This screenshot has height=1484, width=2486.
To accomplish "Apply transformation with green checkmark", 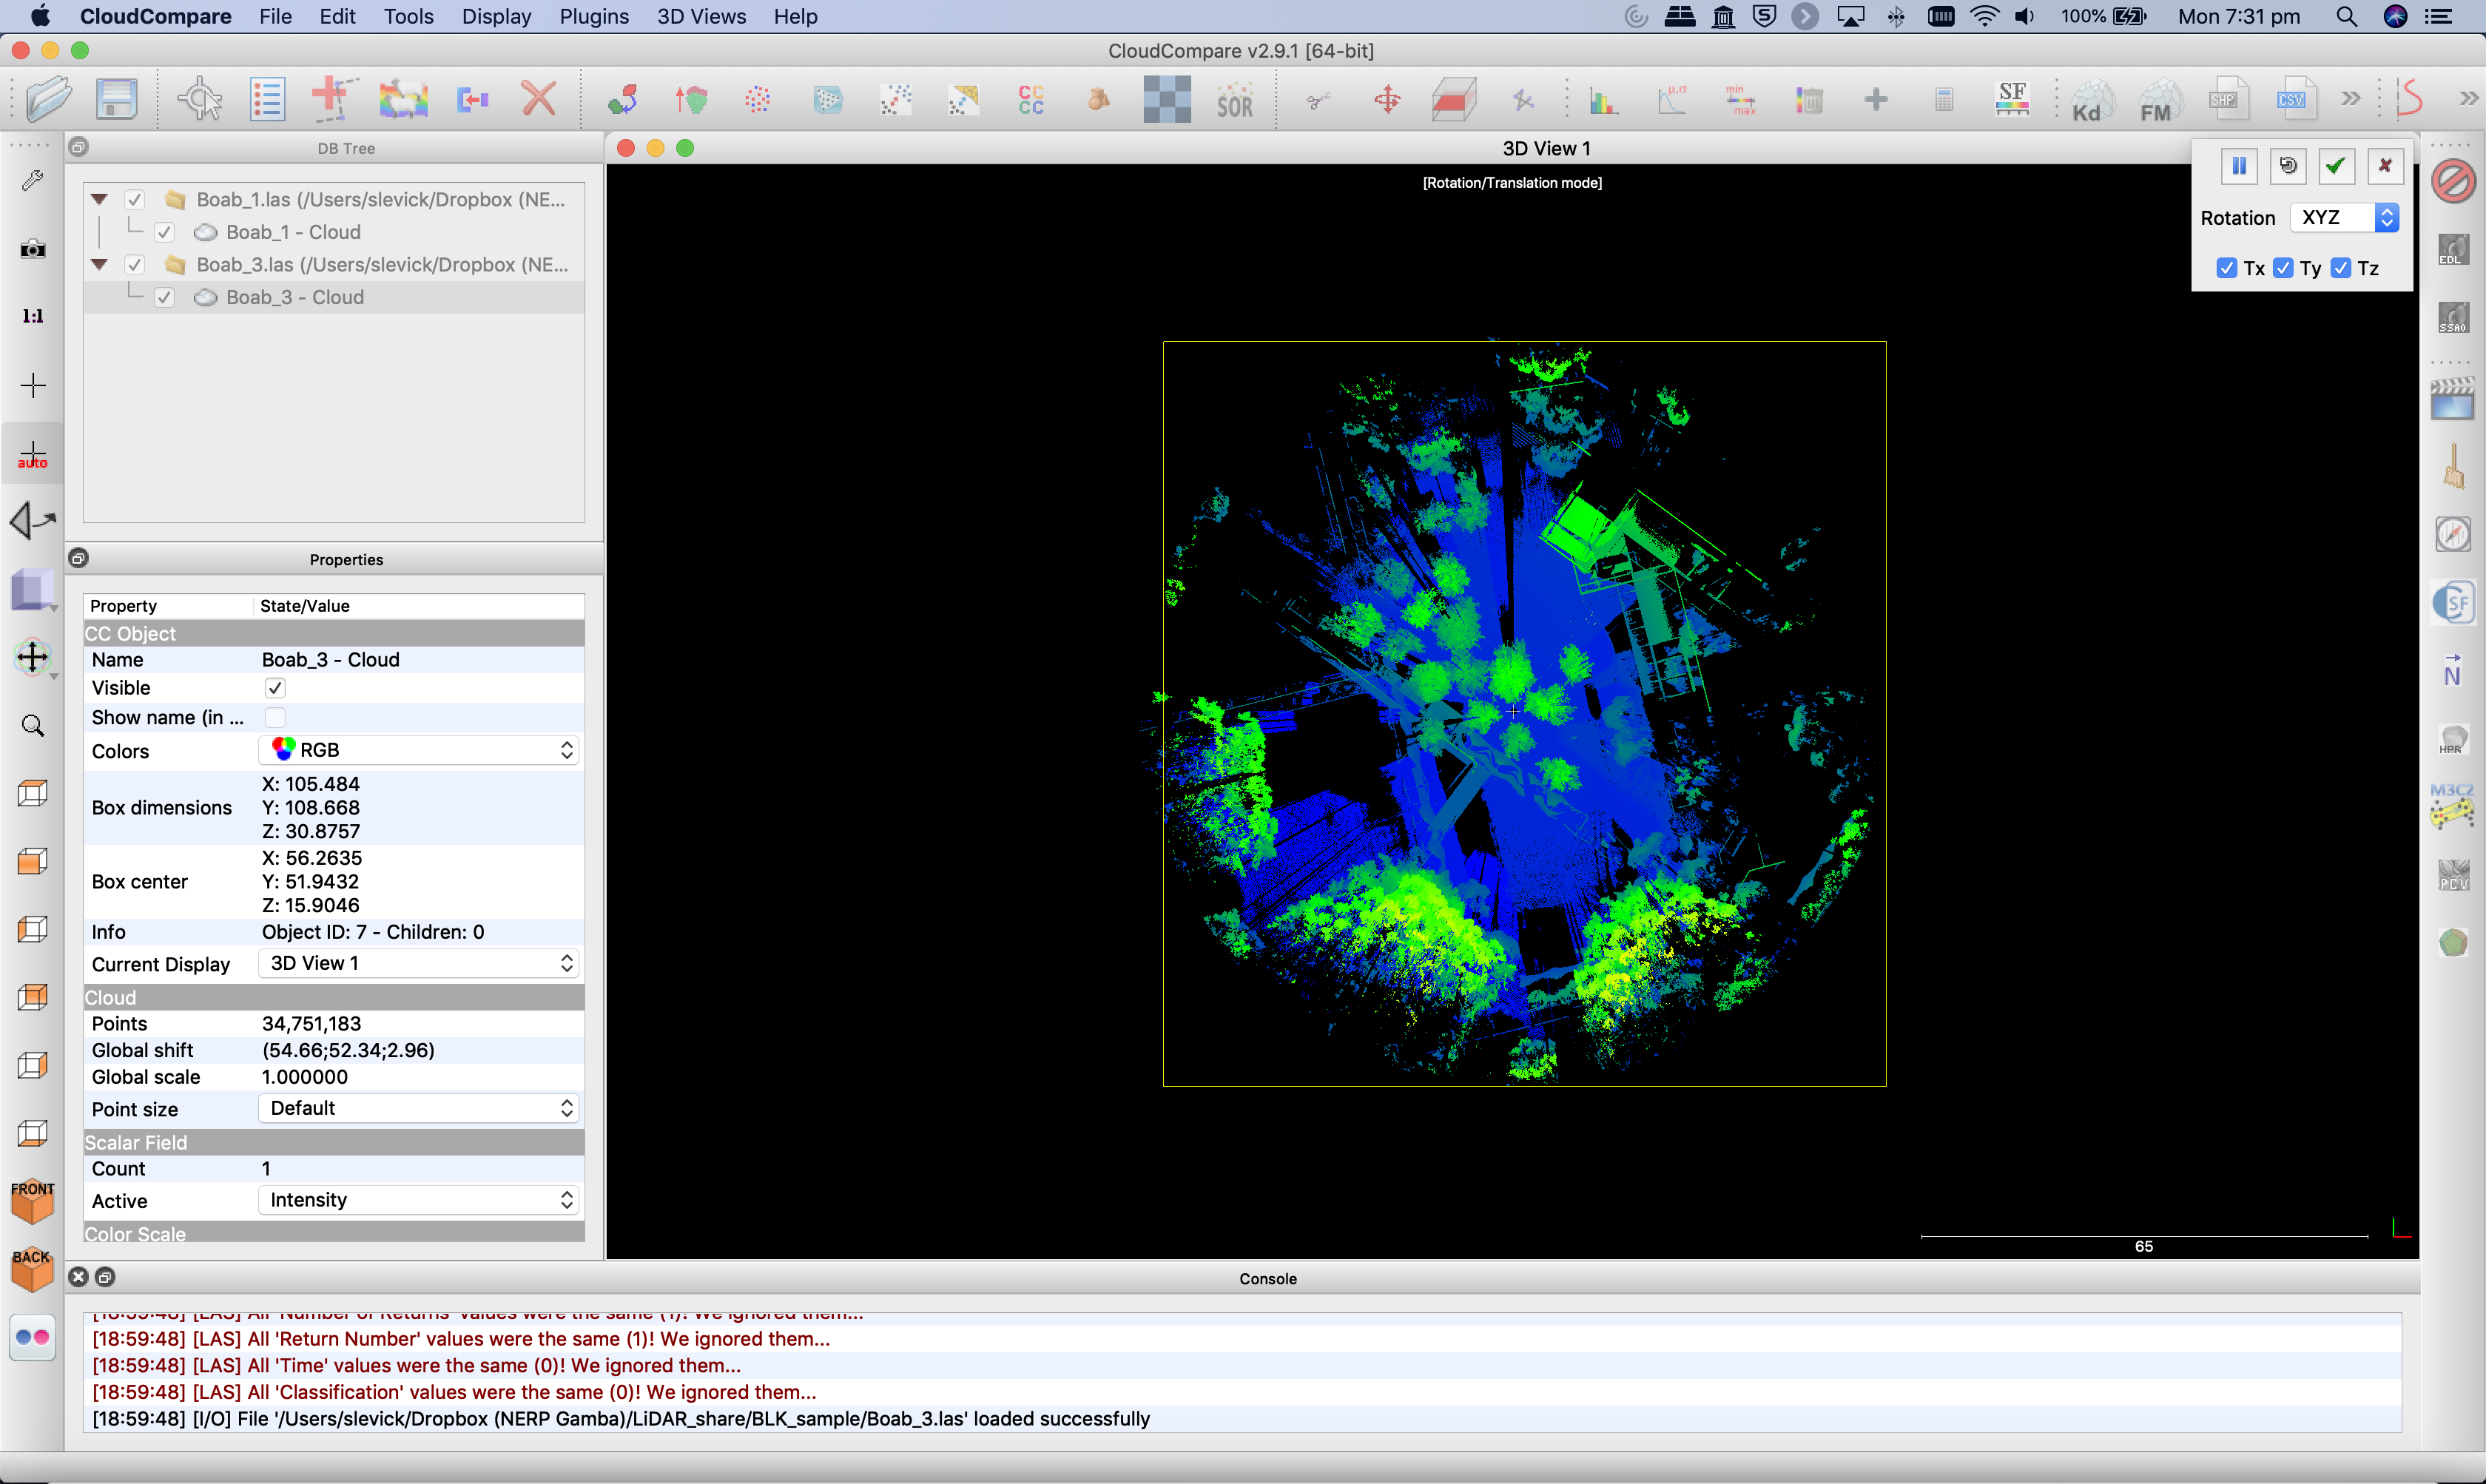I will coord(2336,166).
